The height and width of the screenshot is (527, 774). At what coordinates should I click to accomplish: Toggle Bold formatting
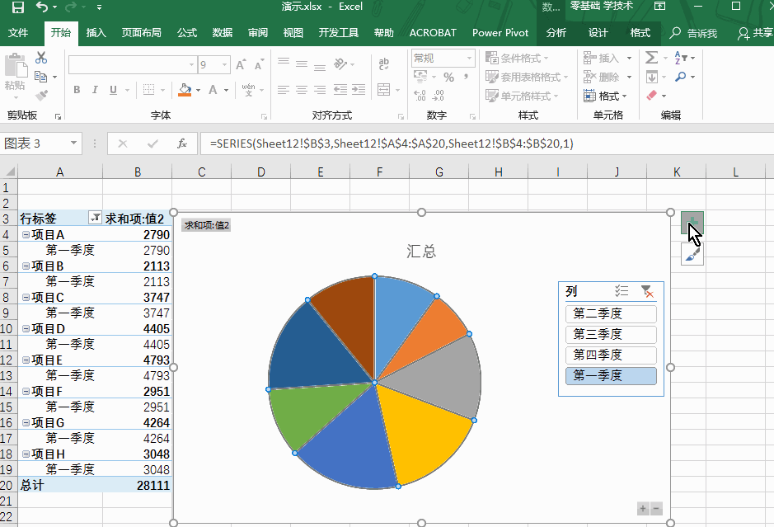click(77, 89)
